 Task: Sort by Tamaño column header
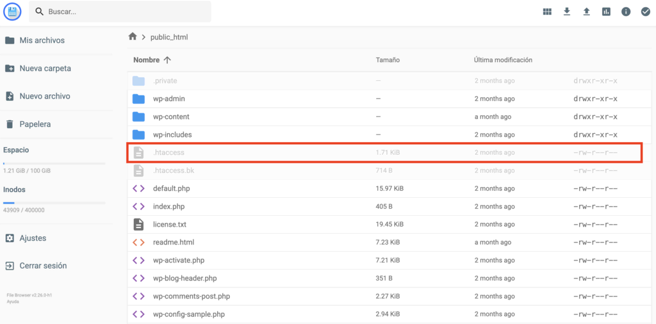point(388,60)
